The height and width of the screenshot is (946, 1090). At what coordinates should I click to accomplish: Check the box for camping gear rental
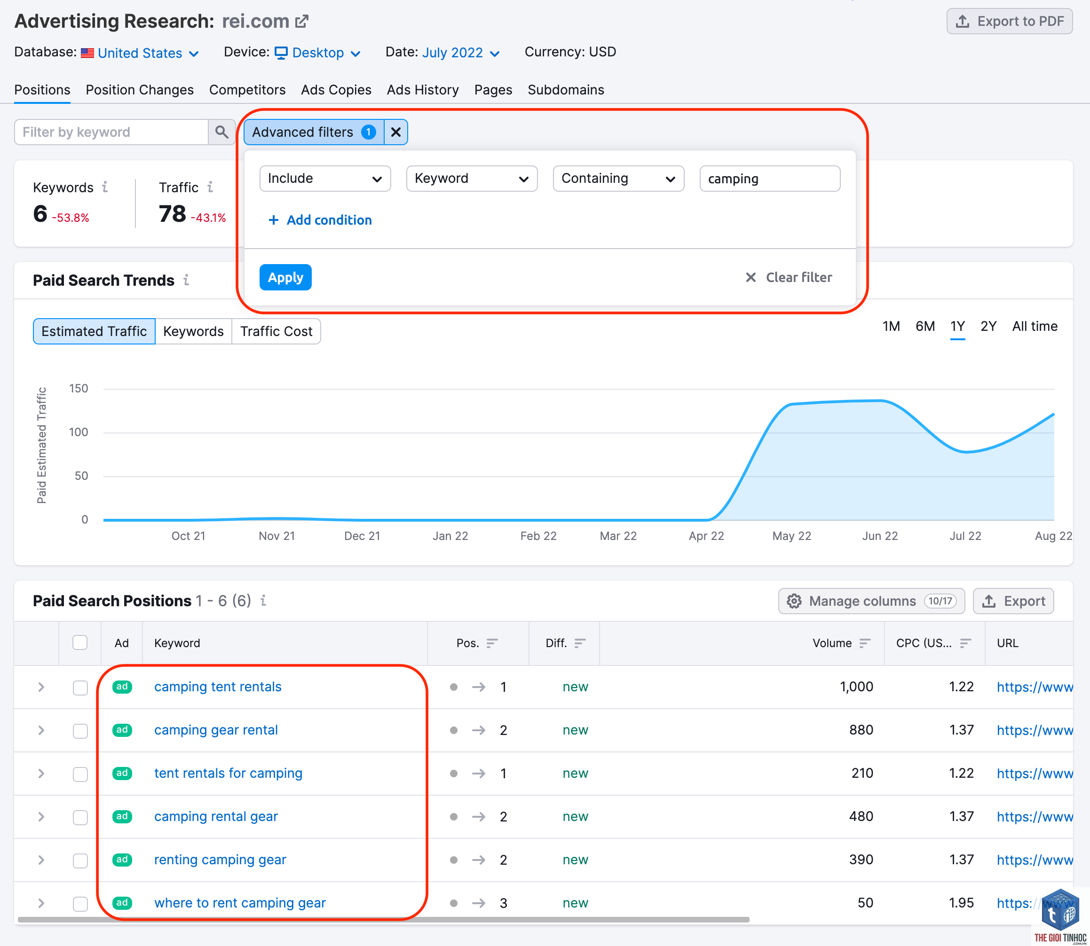pyautogui.click(x=80, y=731)
